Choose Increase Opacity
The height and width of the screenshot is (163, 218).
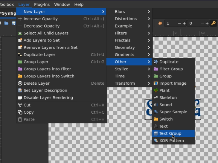point(61,19)
